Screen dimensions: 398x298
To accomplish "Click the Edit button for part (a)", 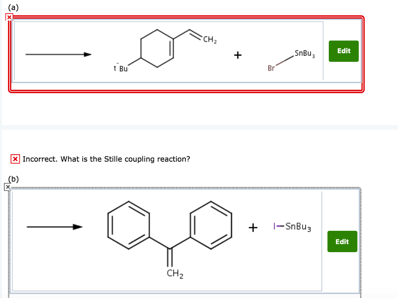I will pos(344,51).
